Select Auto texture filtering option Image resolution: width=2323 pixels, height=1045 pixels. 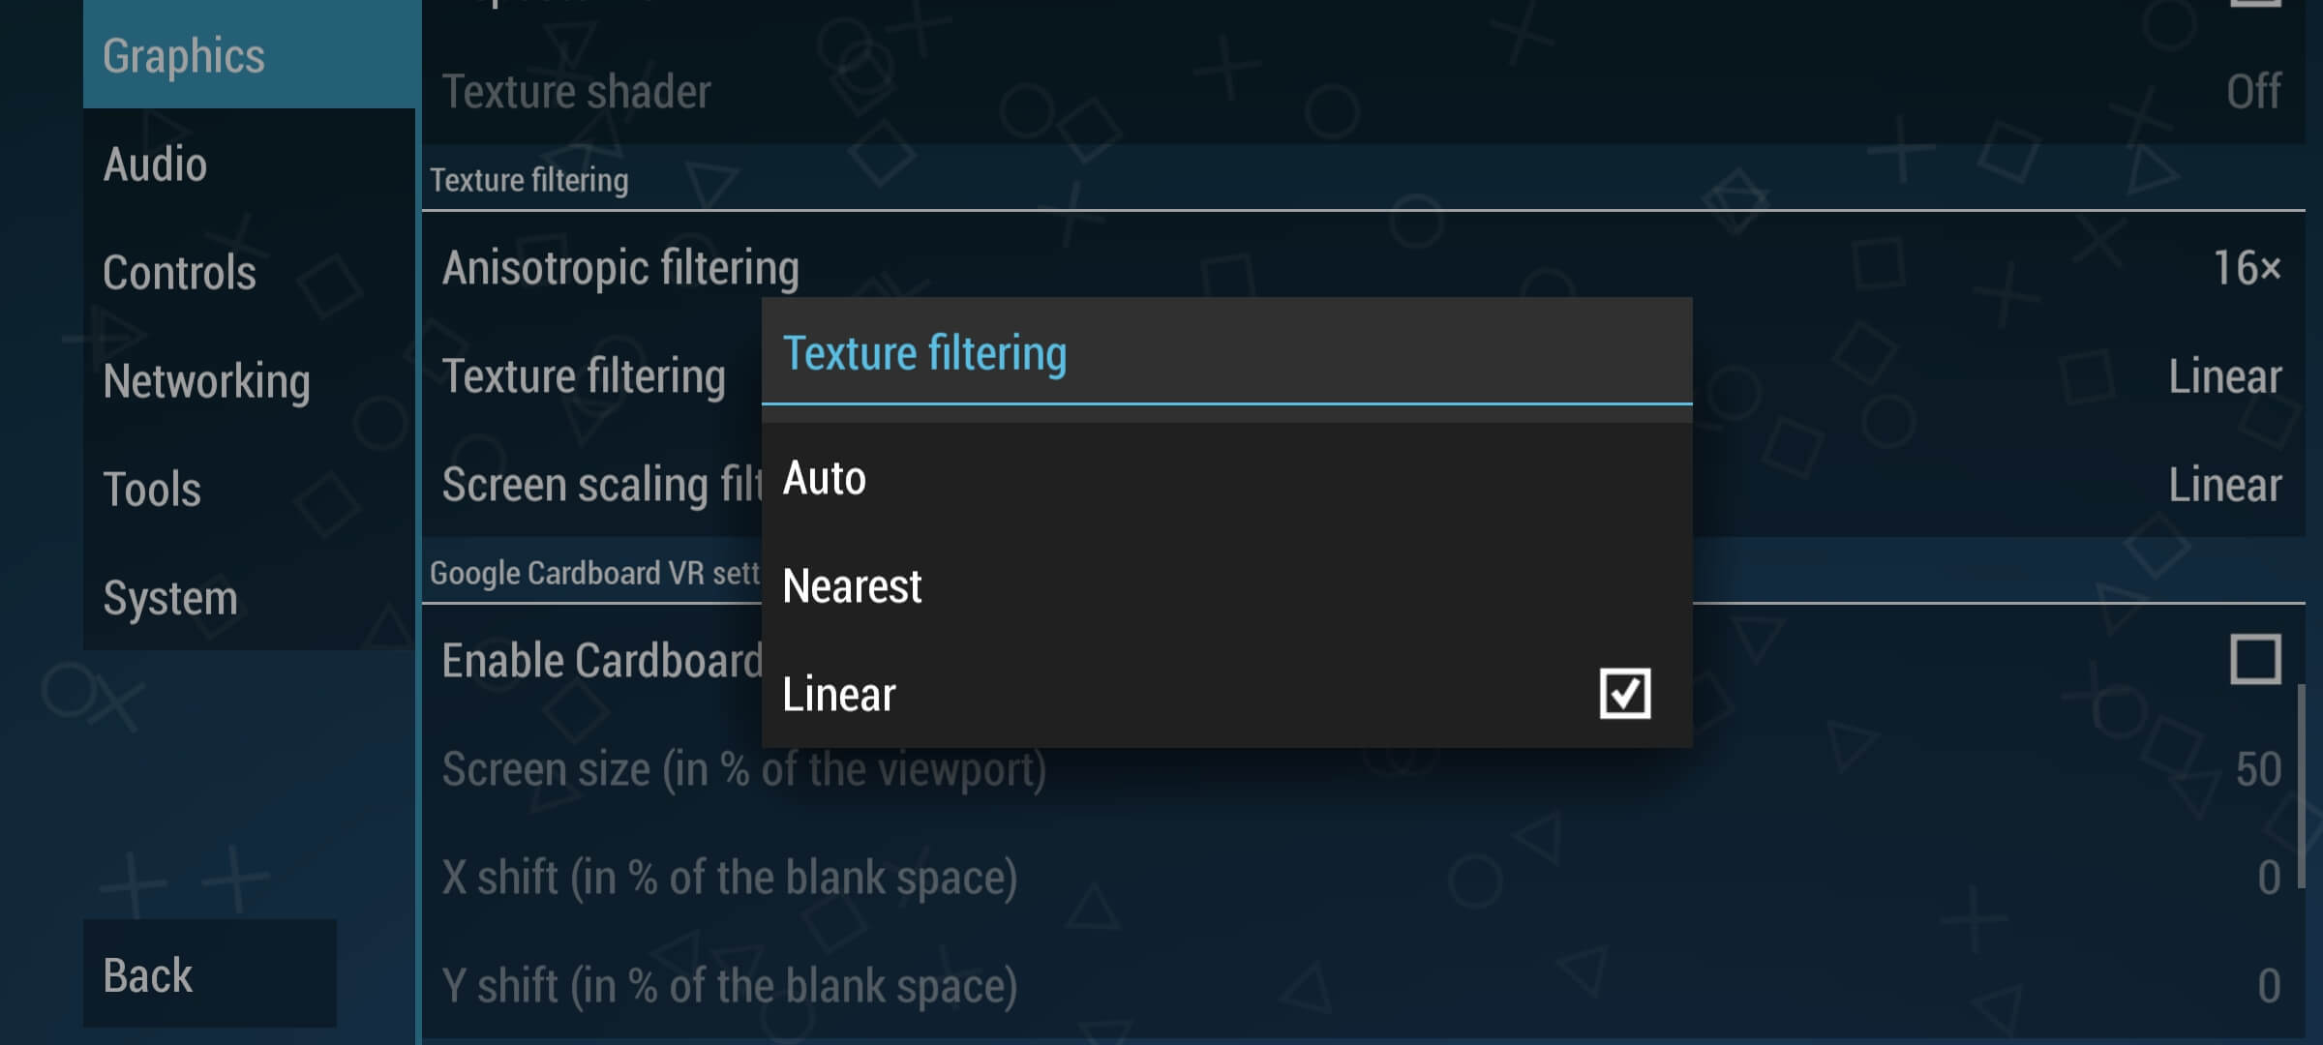[x=824, y=477]
